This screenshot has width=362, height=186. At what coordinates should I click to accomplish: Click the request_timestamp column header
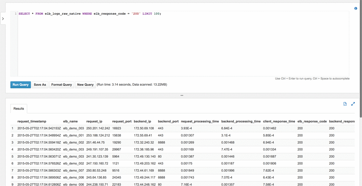32,121
